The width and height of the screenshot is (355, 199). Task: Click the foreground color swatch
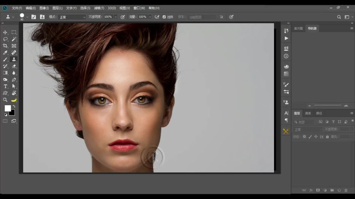(7, 108)
